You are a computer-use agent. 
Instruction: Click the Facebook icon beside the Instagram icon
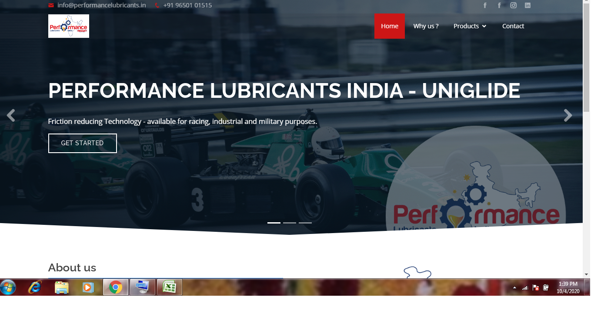click(x=499, y=5)
